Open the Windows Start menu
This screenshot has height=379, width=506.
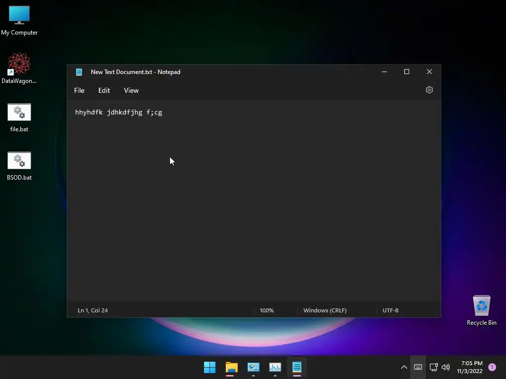210,367
